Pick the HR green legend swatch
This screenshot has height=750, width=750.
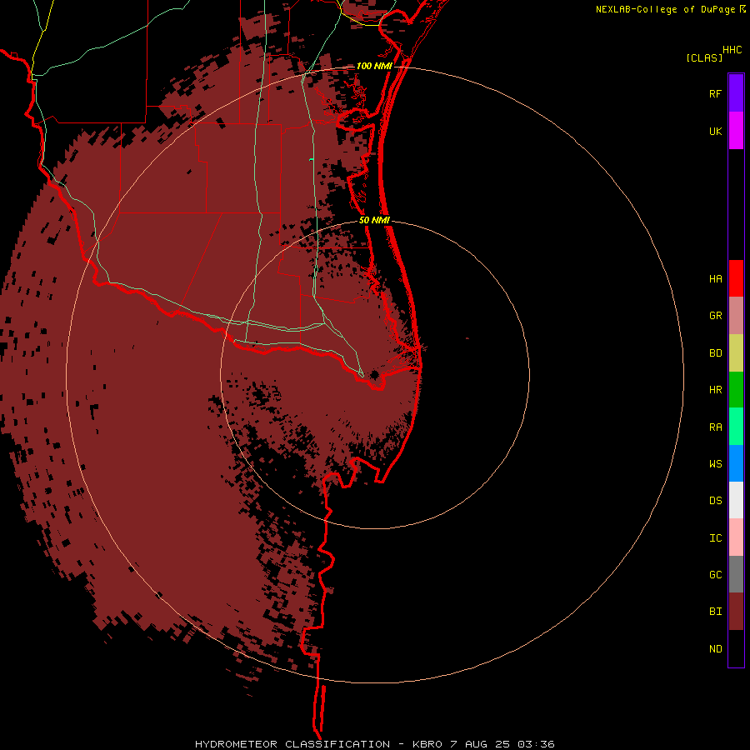pyautogui.click(x=736, y=390)
